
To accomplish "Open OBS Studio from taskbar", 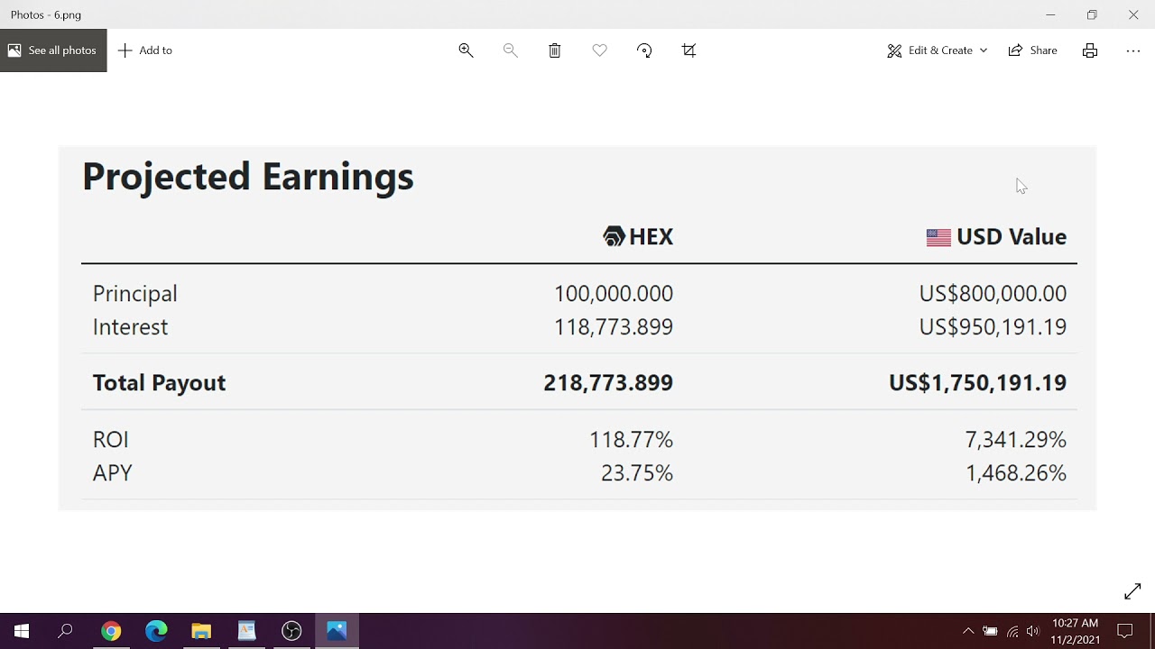I will 291,631.
